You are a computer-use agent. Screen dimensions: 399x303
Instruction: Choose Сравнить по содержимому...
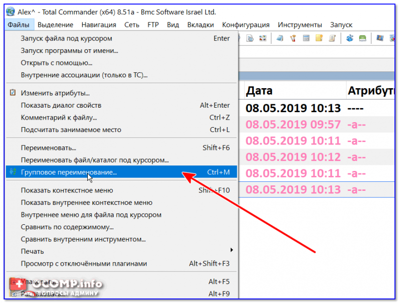(121, 227)
